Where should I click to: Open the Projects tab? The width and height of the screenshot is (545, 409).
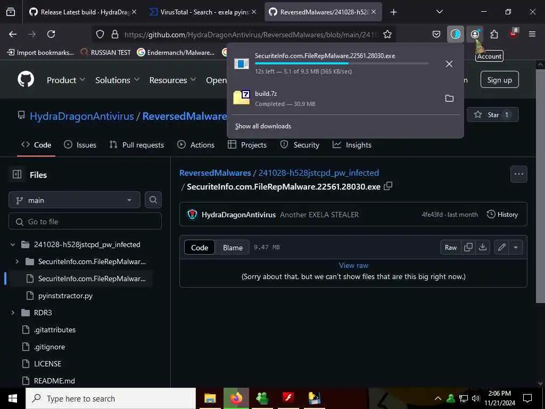click(247, 145)
